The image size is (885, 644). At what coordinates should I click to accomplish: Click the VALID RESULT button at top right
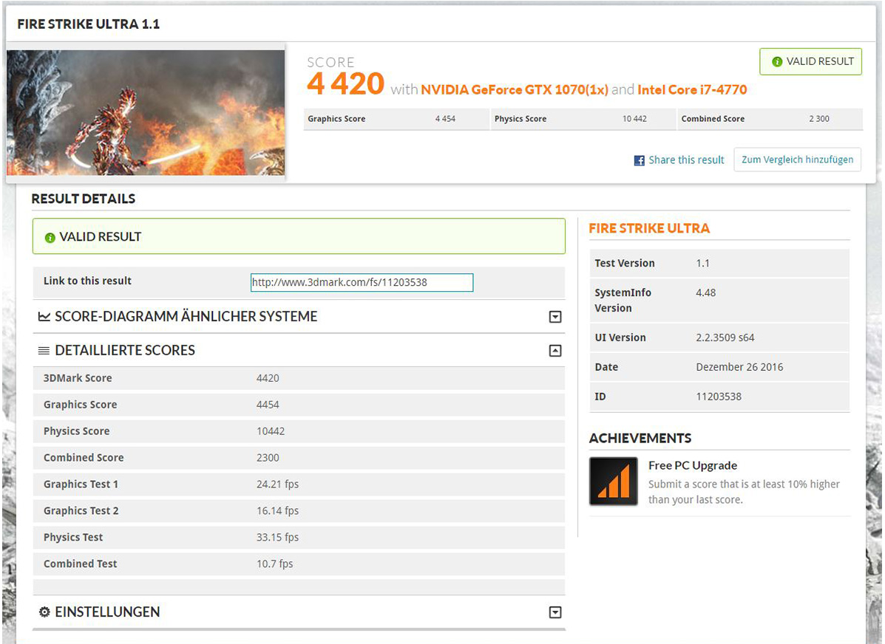tap(810, 61)
